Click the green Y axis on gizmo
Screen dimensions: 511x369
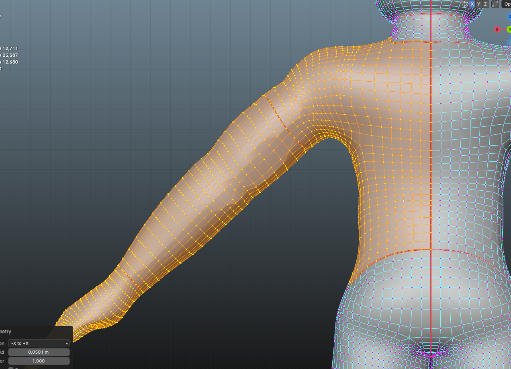point(509,29)
